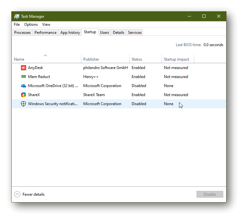
Task: Click Disabled status for Windows Security
Action: (x=139, y=104)
